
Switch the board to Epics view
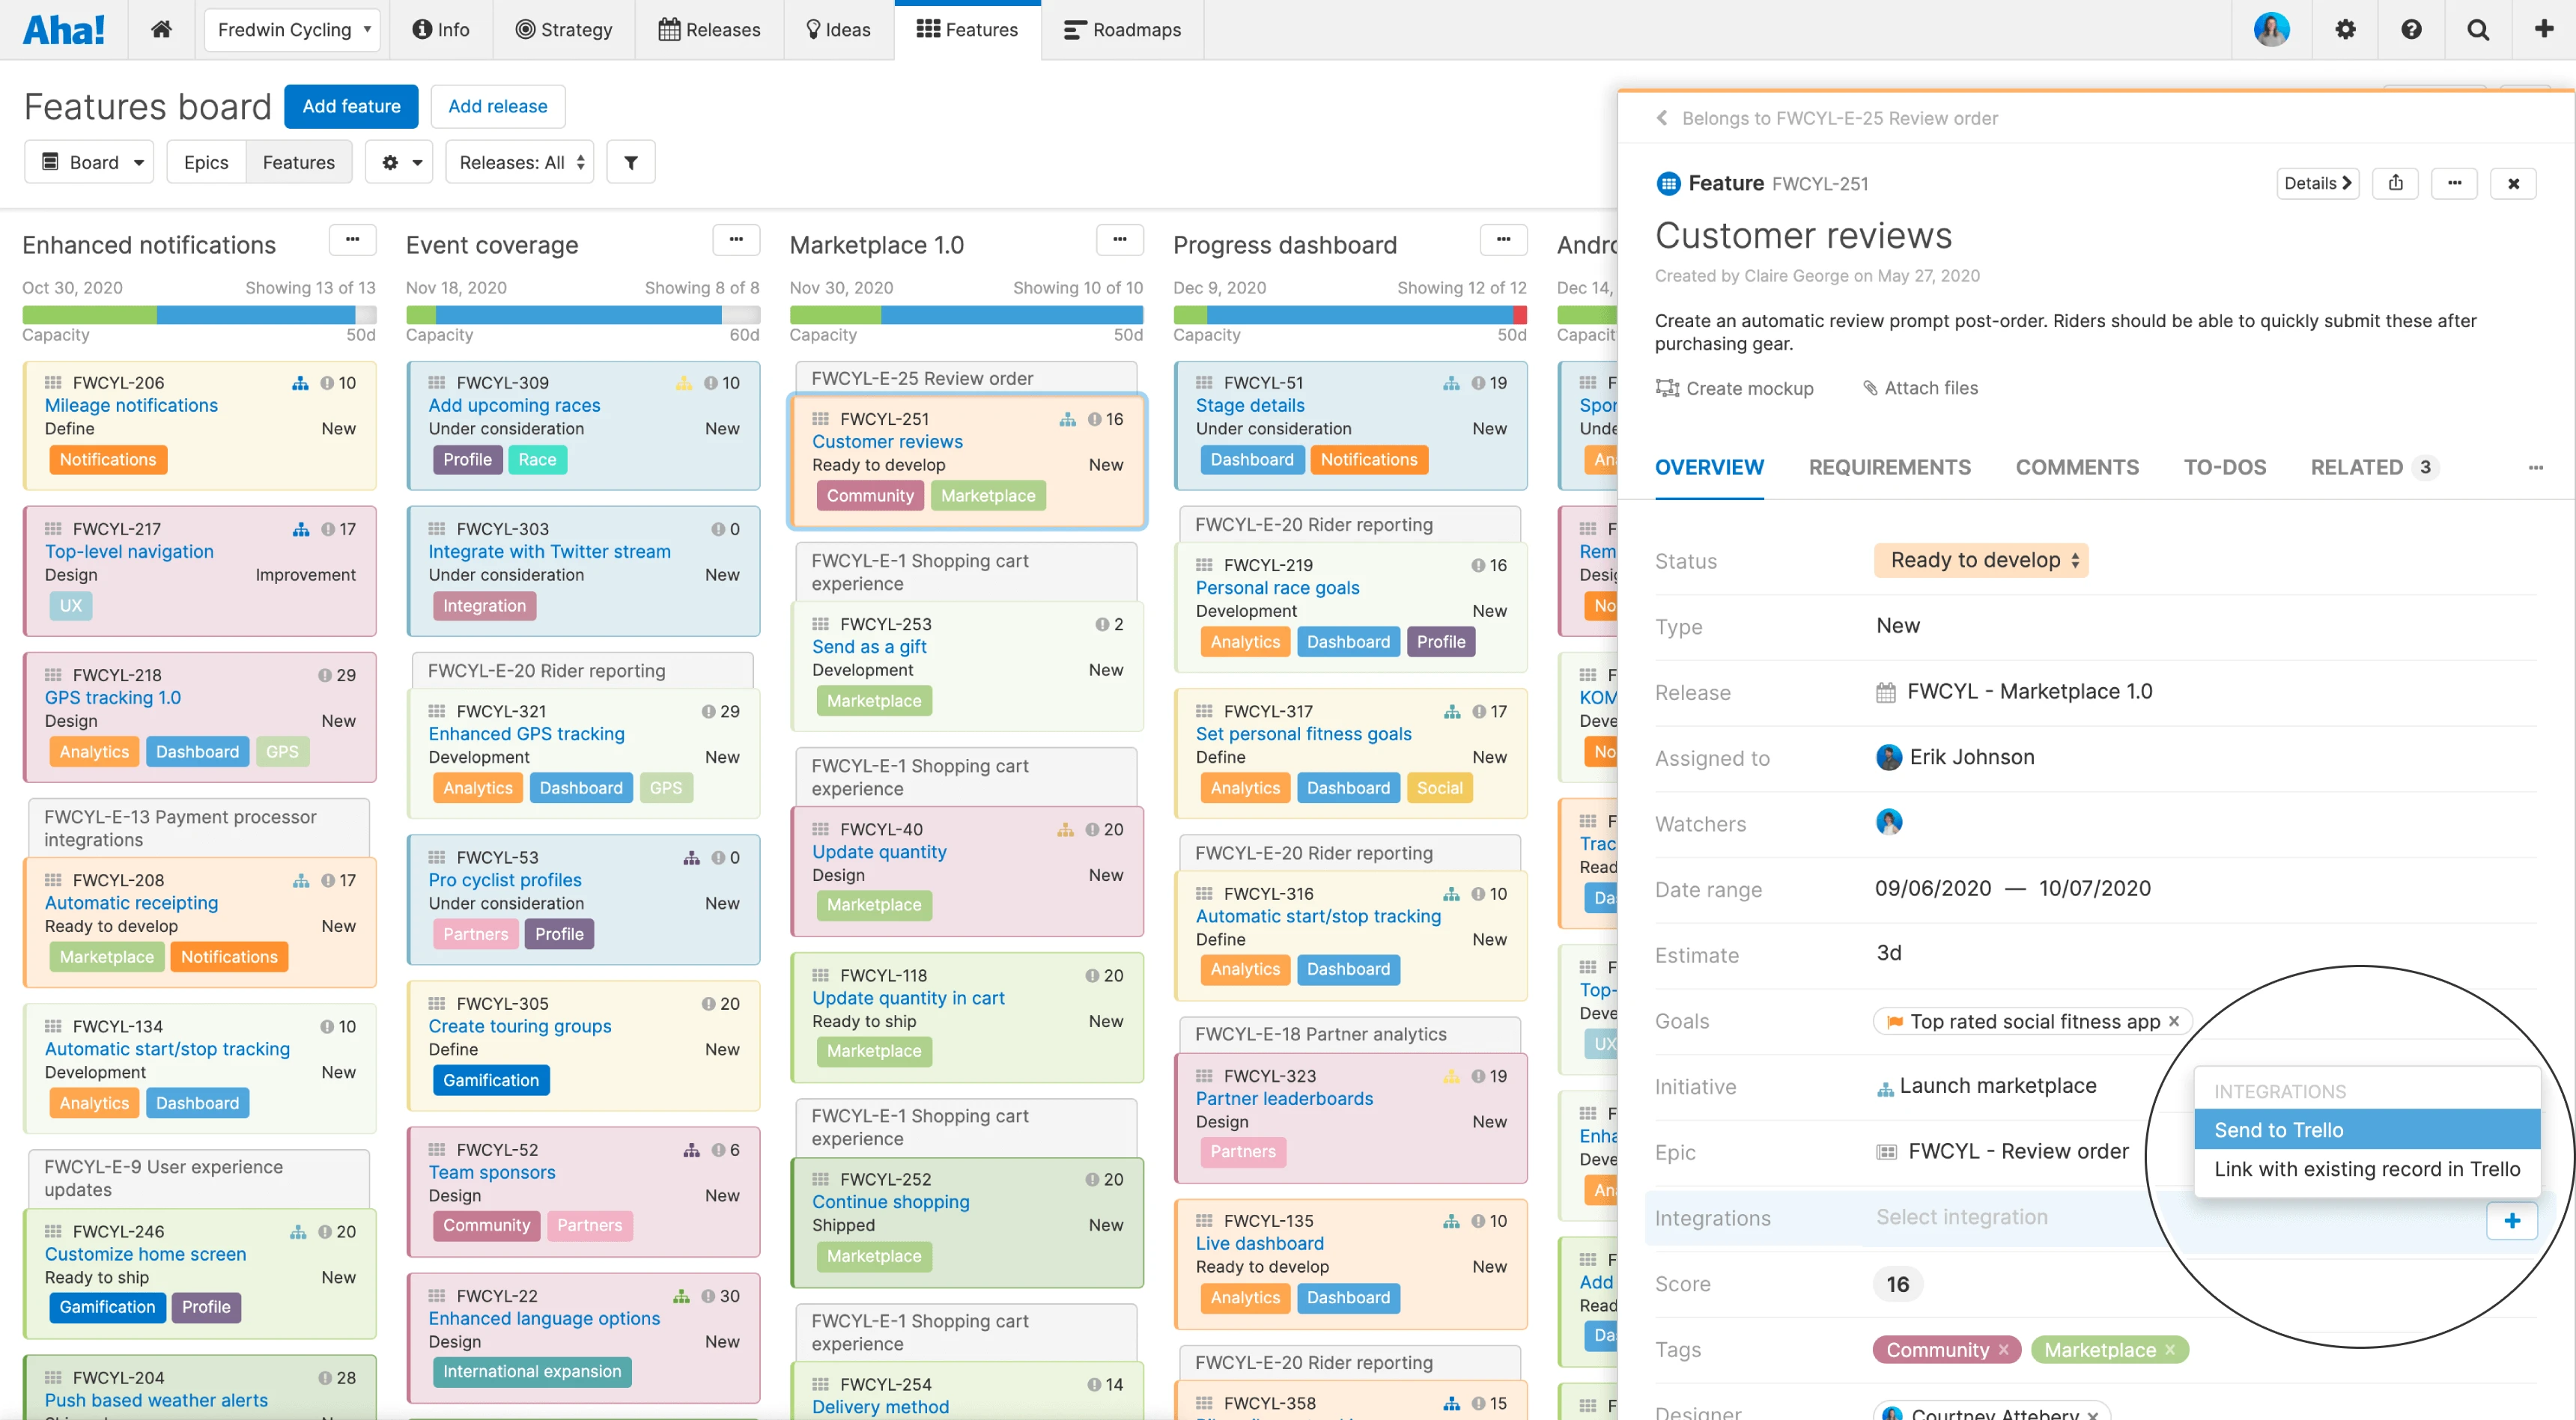tap(206, 161)
